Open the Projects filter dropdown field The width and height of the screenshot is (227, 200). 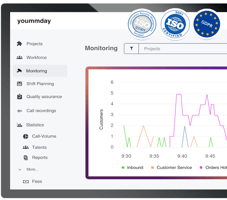tap(183, 48)
